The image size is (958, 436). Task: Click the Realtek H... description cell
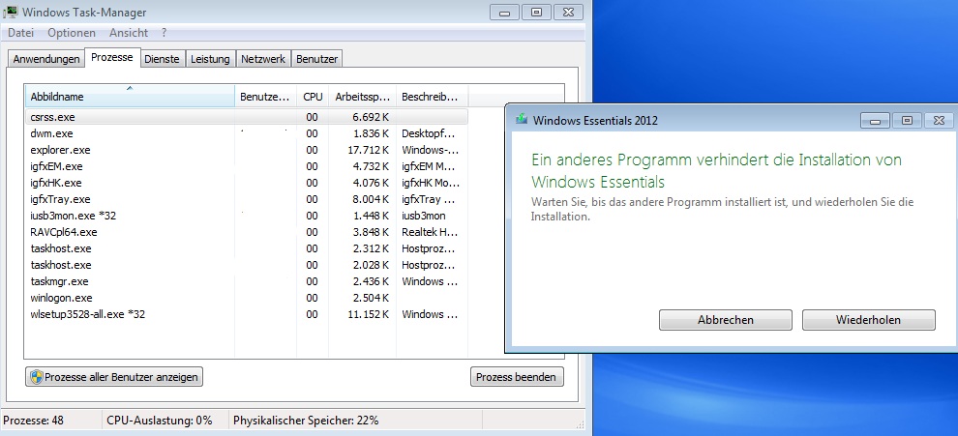pos(430,232)
